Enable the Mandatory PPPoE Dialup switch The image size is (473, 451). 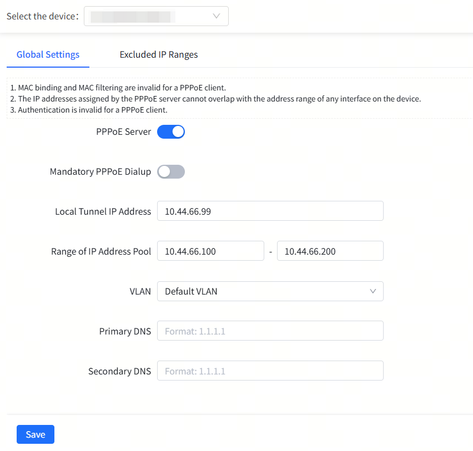171,172
